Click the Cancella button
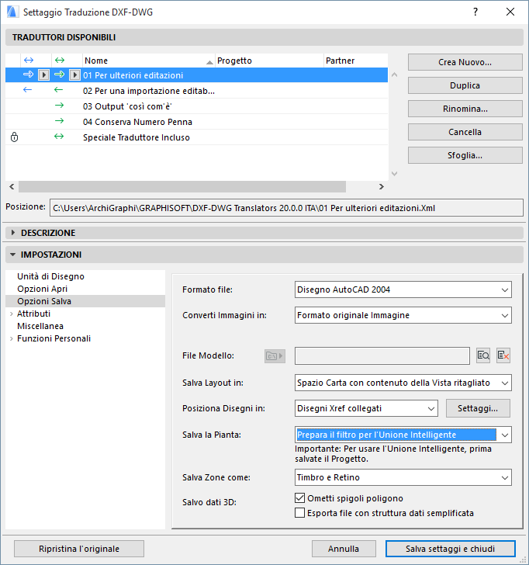The height and width of the screenshot is (565, 529). point(465,132)
